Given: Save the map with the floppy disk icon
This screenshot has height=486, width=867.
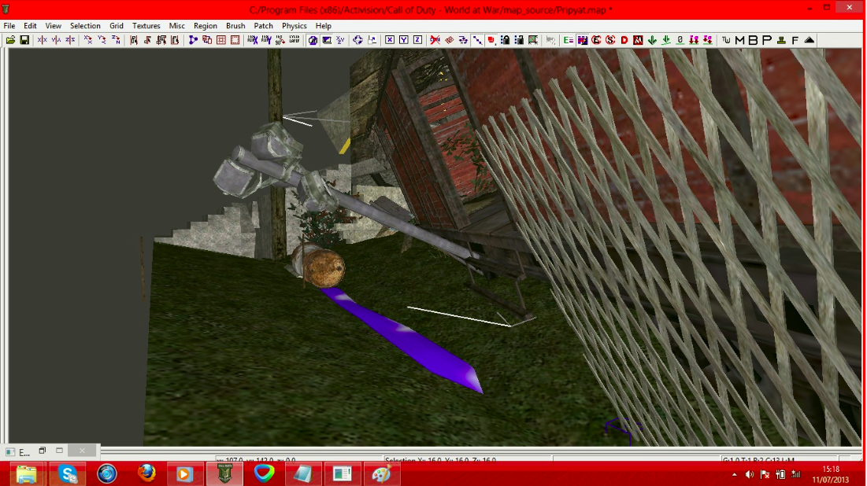Looking at the screenshot, I should pos(24,40).
